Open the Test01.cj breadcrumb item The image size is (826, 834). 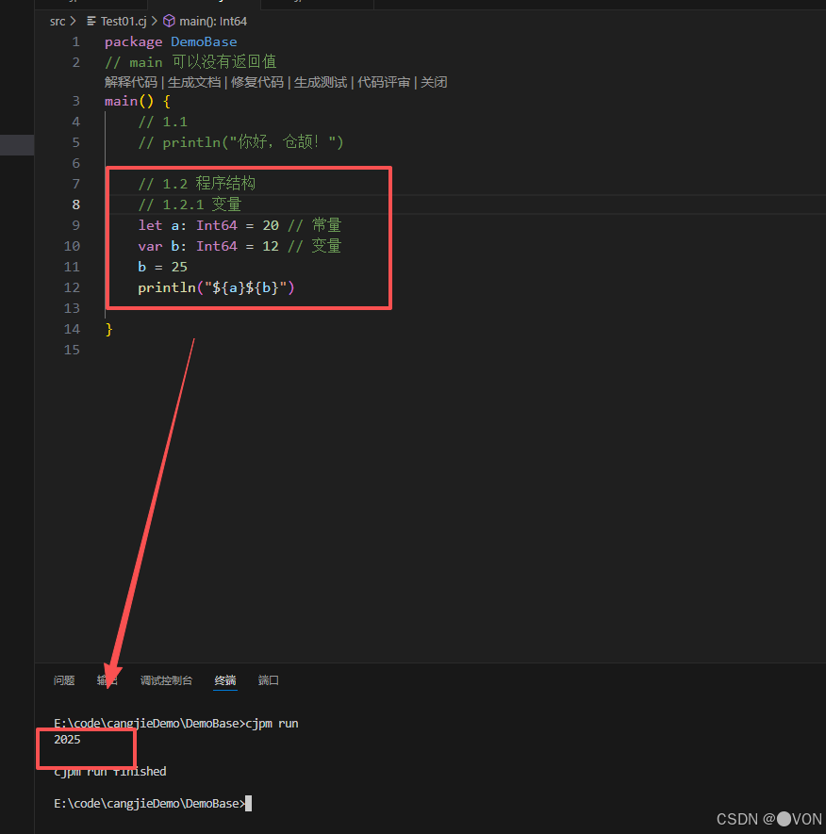124,22
